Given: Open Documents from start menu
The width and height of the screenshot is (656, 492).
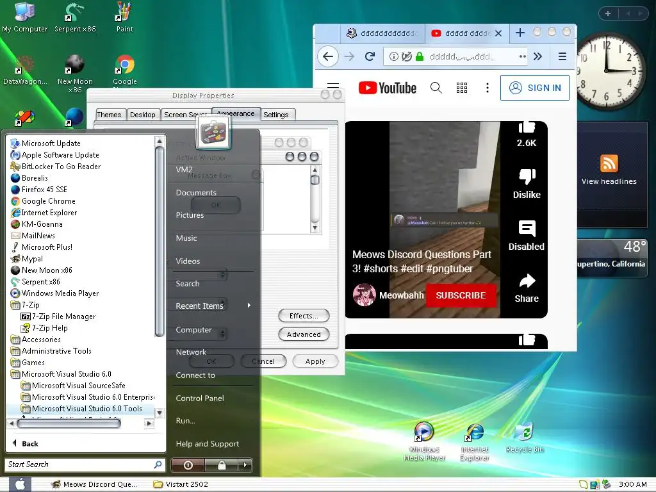Looking at the screenshot, I should [196, 192].
